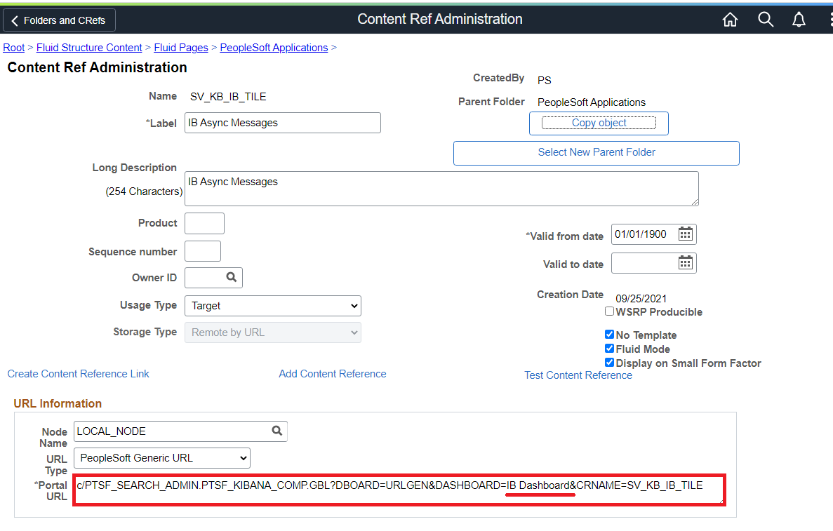
Task: Click into the Label text field
Action: click(282, 123)
